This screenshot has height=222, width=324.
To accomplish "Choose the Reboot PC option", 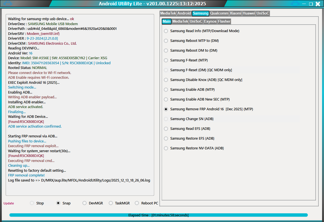I will coord(137,203).
